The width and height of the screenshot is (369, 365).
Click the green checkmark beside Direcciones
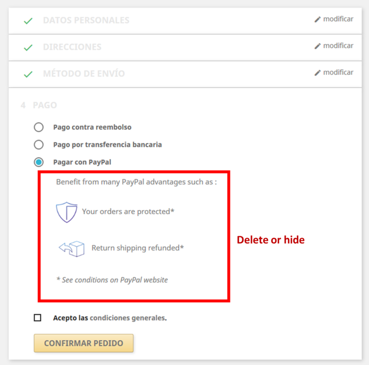28,48
